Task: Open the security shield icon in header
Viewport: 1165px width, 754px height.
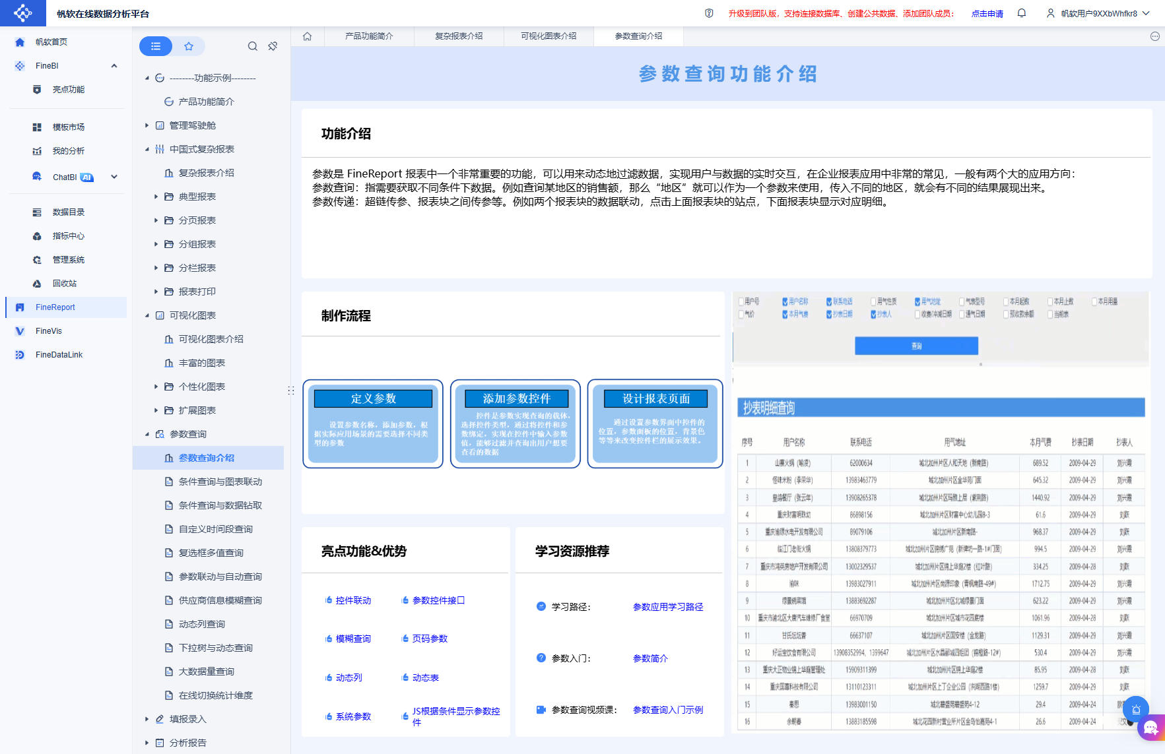Action: coord(709,13)
